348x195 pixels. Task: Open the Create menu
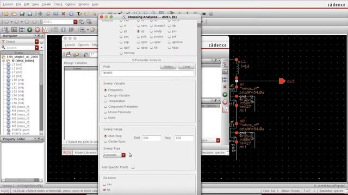coord(46,4)
